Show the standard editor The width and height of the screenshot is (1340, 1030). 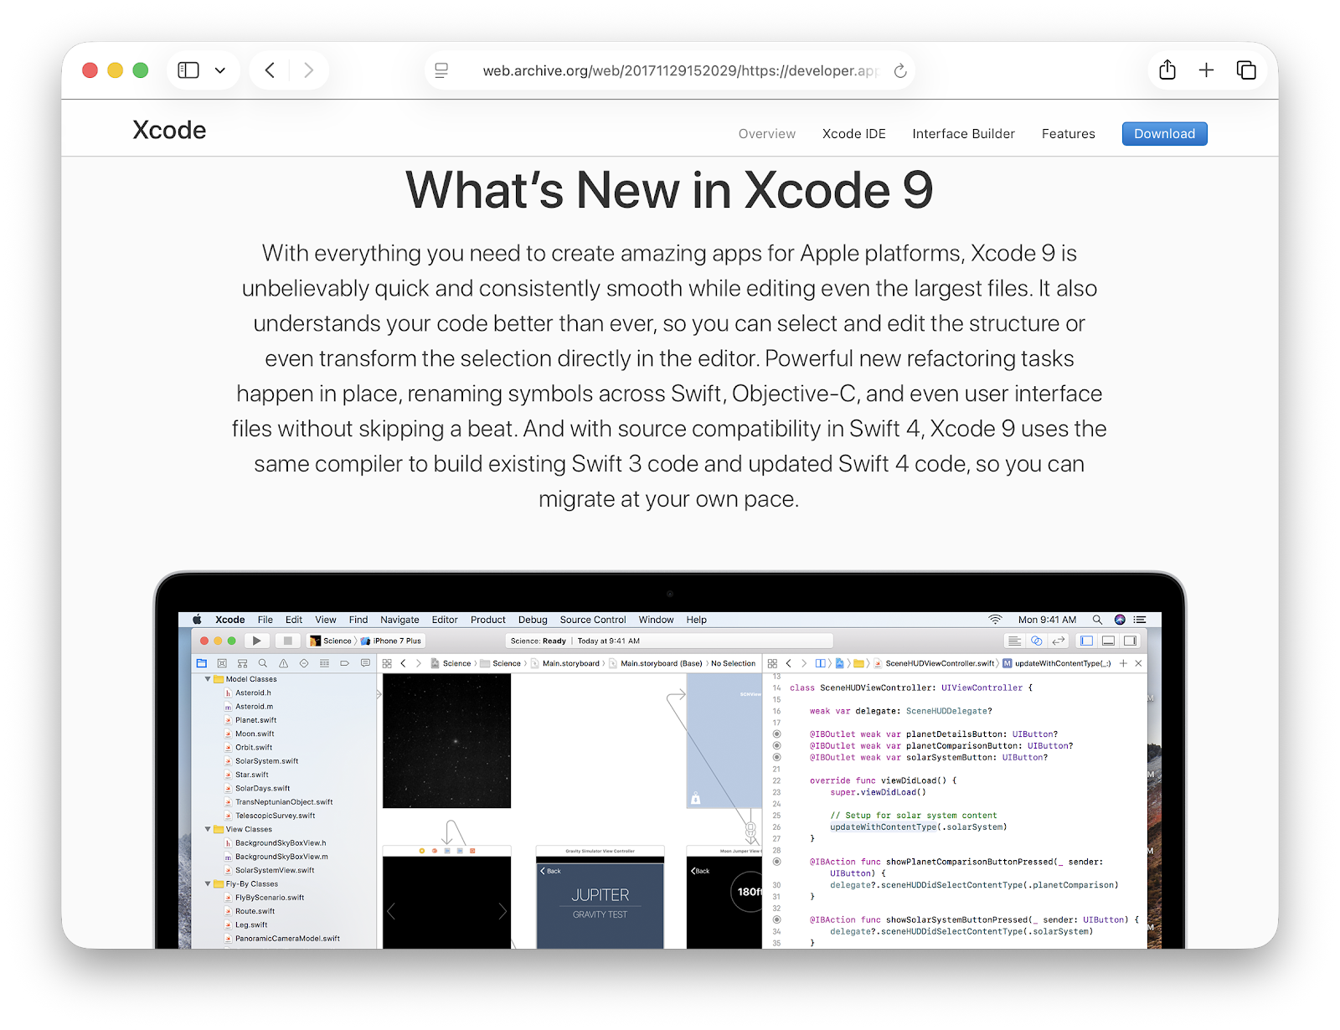pos(1014,641)
